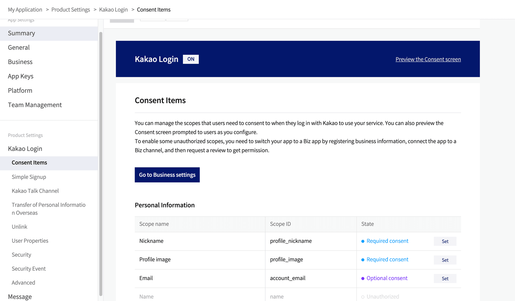
Task: Open the Security Event page
Action: [x=28, y=269]
